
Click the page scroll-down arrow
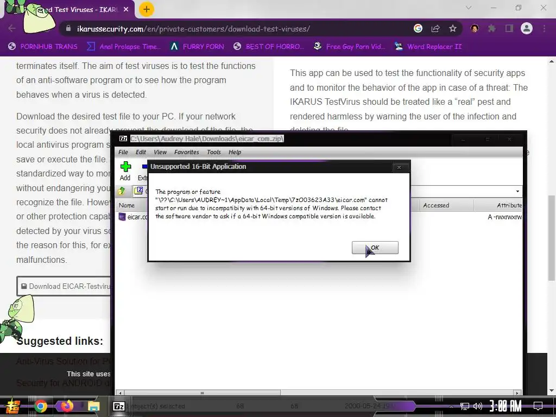coord(552,391)
